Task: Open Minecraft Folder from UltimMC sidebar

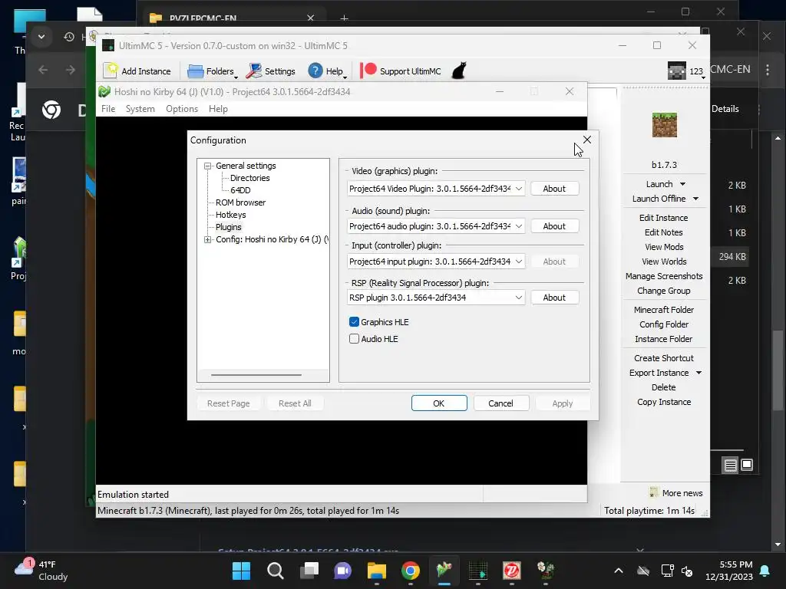Action: [x=664, y=310]
